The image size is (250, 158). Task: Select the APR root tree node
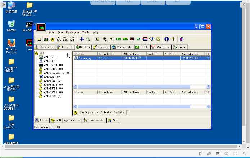(x=41, y=53)
